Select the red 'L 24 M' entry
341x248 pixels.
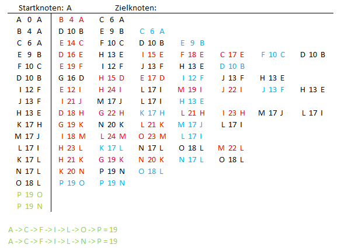tap(113, 137)
